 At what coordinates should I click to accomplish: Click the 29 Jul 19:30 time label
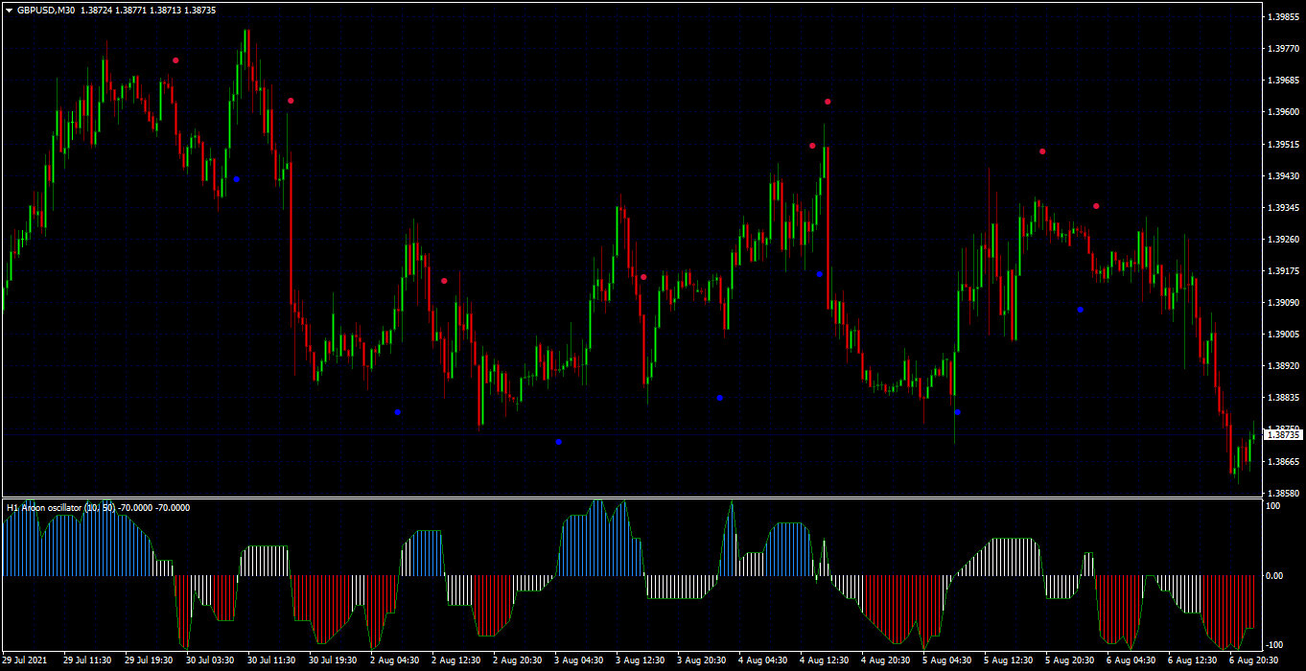click(x=149, y=660)
